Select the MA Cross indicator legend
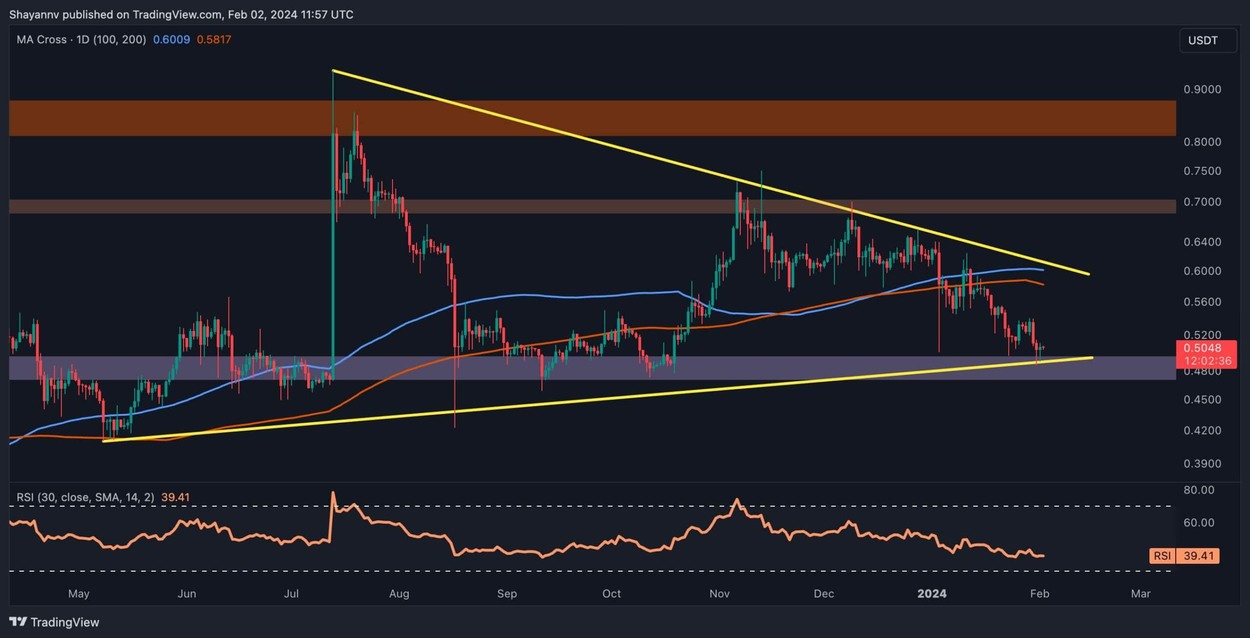Viewport: 1250px width, 638px height. click(81, 40)
